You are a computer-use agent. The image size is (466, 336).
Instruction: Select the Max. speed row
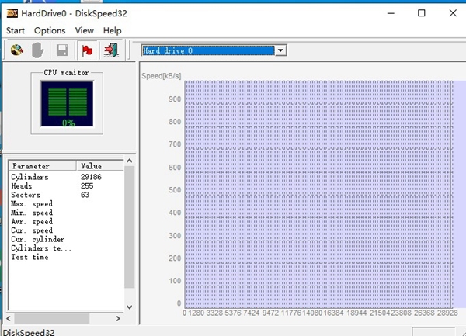point(67,203)
